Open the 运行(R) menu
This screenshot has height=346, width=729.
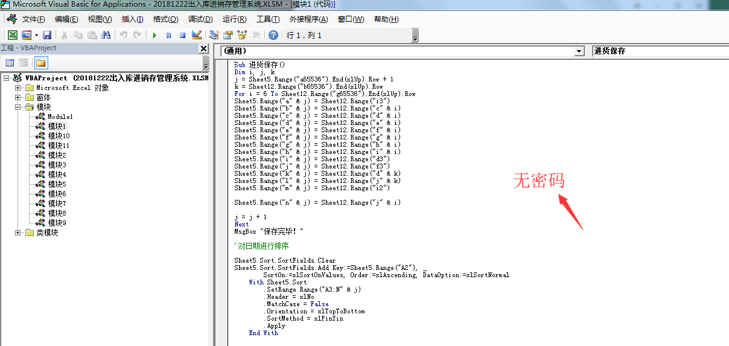tap(234, 19)
